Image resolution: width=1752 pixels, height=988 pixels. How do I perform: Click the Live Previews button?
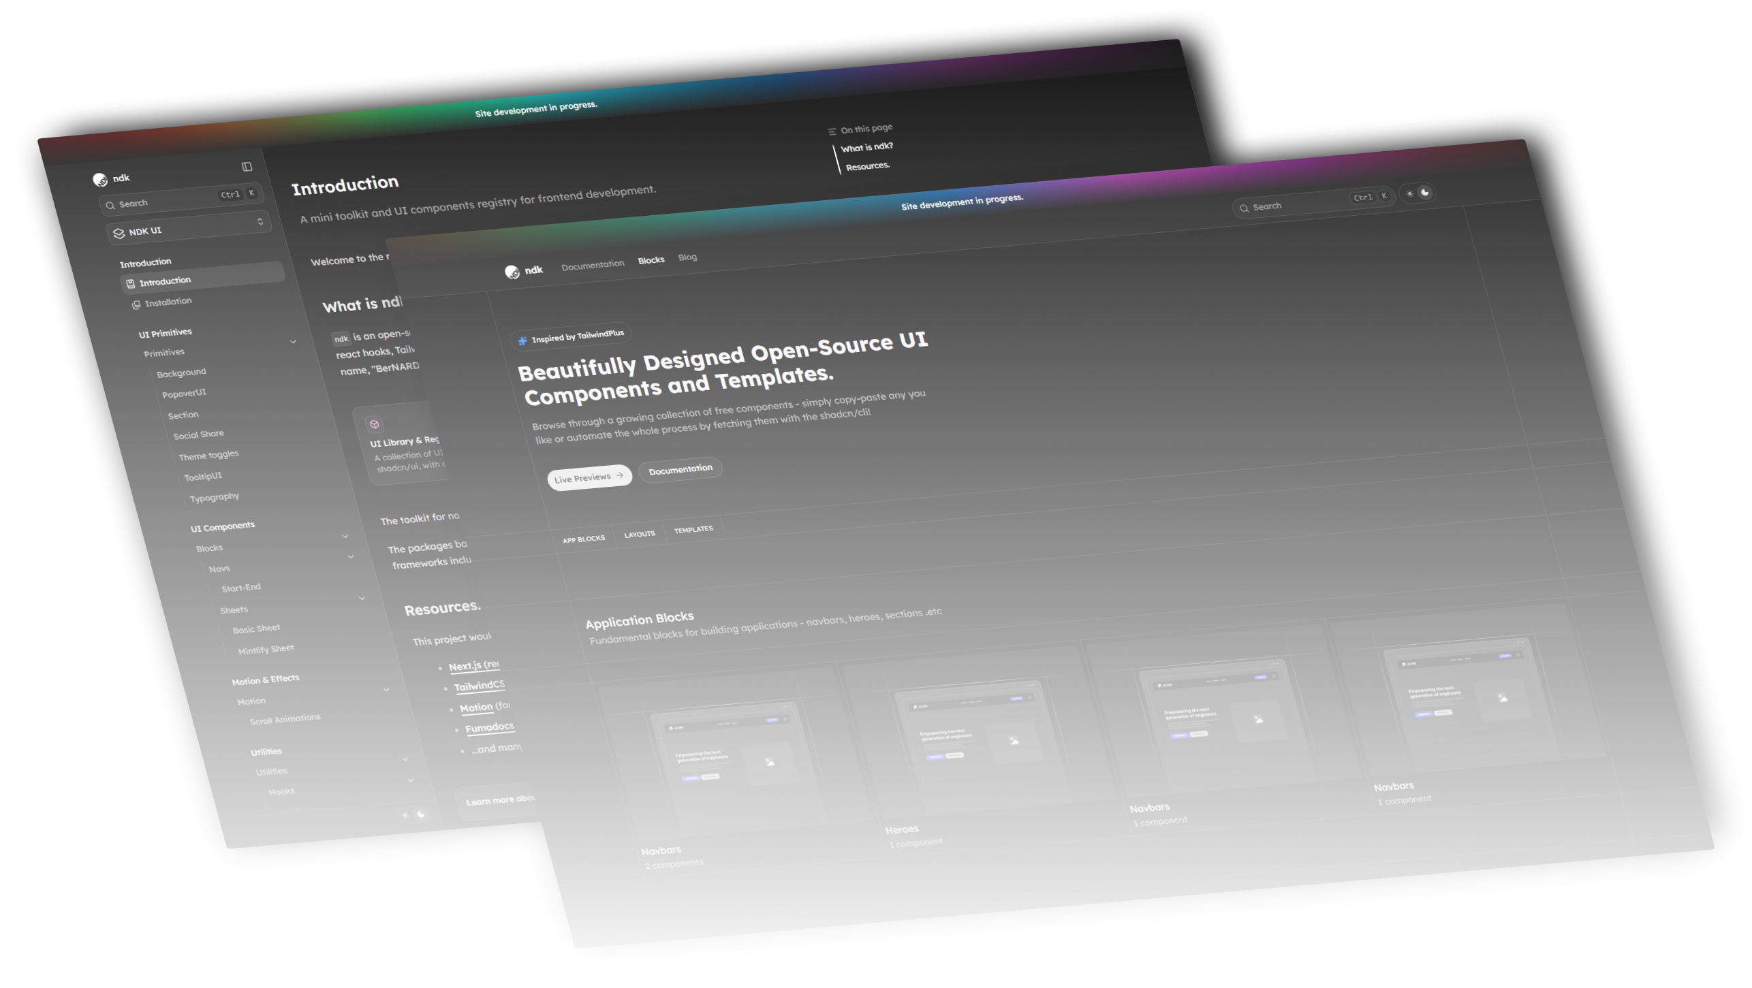pyautogui.click(x=589, y=477)
